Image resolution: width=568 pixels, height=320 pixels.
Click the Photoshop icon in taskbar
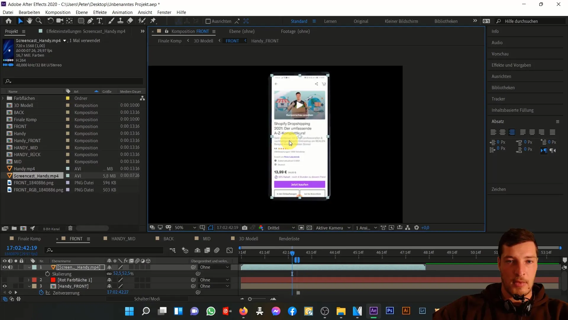coord(390,311)
